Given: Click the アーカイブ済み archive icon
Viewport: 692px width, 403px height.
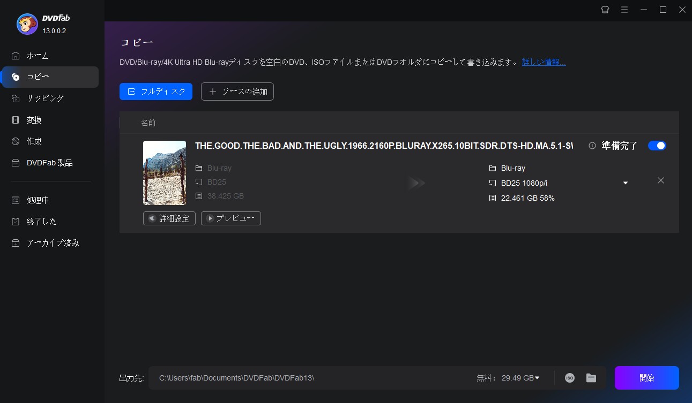Looking at the screenshot, I should pyautogui.click(x=16, y=243).
